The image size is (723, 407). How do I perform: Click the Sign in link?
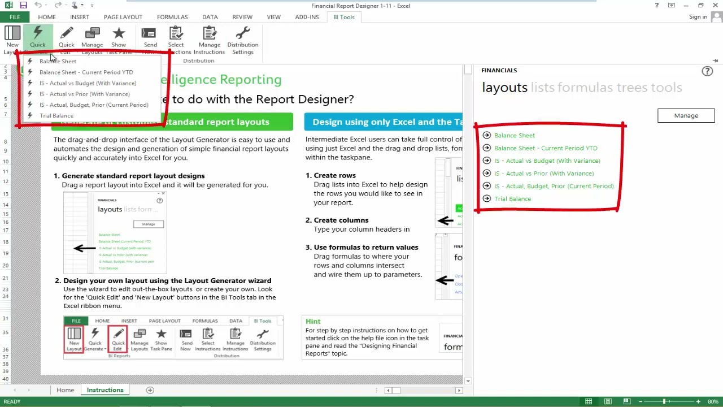698,17
